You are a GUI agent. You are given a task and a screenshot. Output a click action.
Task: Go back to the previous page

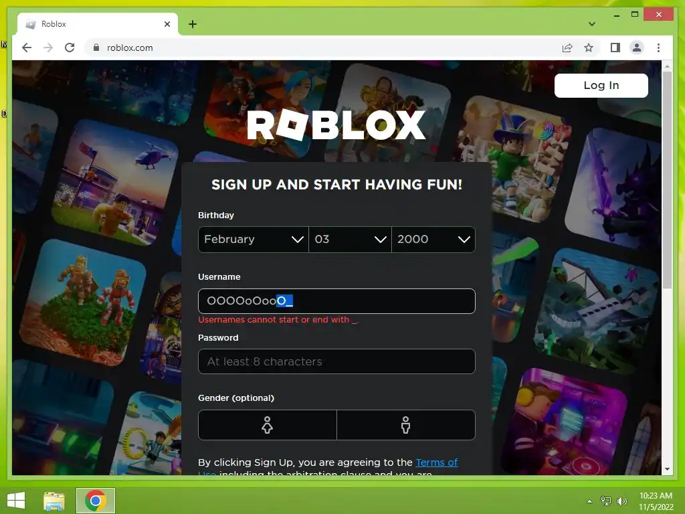(27, 48)
